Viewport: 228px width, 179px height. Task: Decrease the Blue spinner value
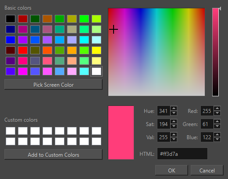point(217,140)
